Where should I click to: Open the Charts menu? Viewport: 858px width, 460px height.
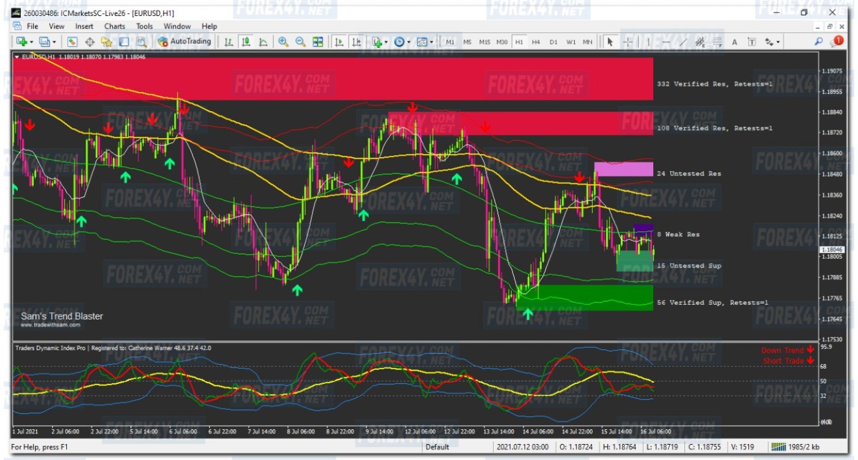[x=114, y=26]
